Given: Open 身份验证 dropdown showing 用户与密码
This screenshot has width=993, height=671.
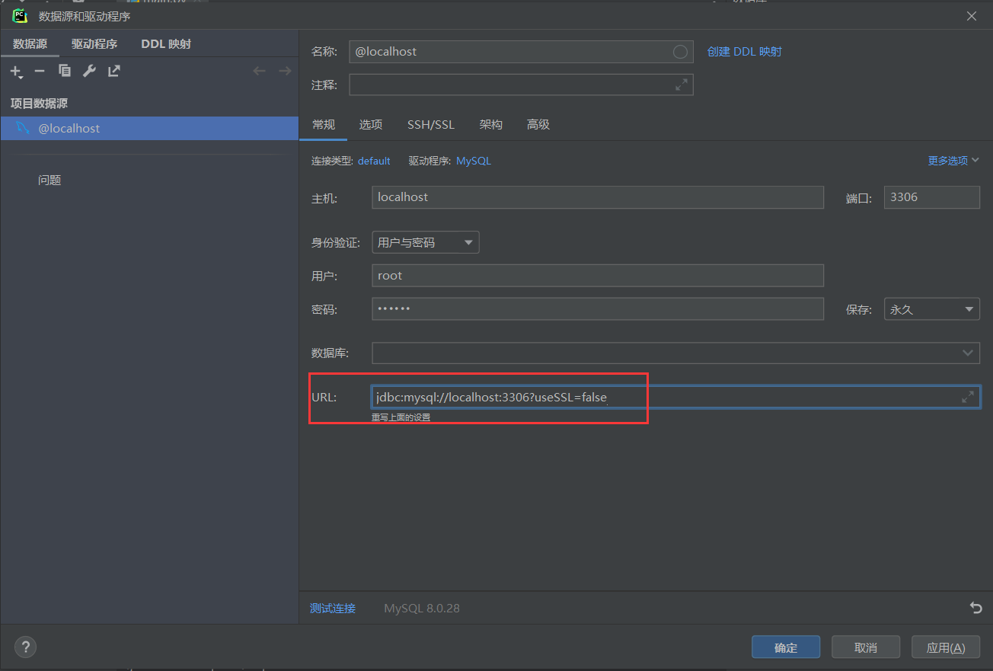Looking at the screenshot, I should pos(426,242).
